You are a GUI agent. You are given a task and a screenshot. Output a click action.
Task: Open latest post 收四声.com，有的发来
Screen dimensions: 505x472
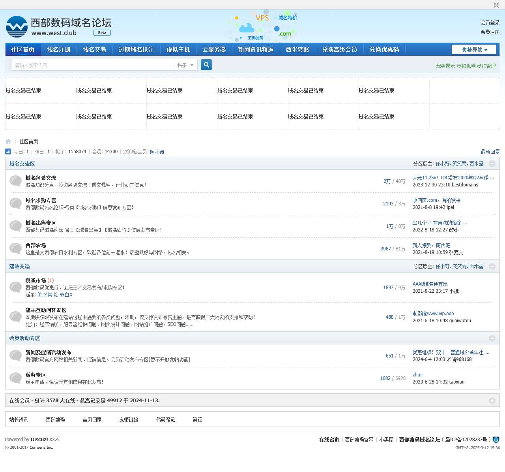[437, 200]
